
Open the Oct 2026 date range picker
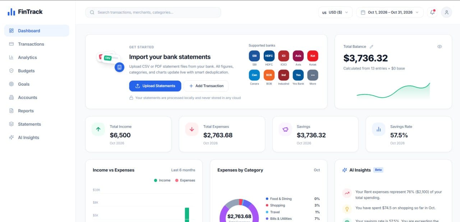click(x=390, y=12)
